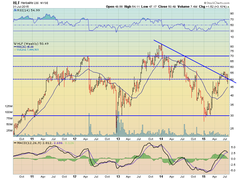Screen dimensions: 240x179
Task: Click the MACD axis label 5.0
Action: point(233,147)
